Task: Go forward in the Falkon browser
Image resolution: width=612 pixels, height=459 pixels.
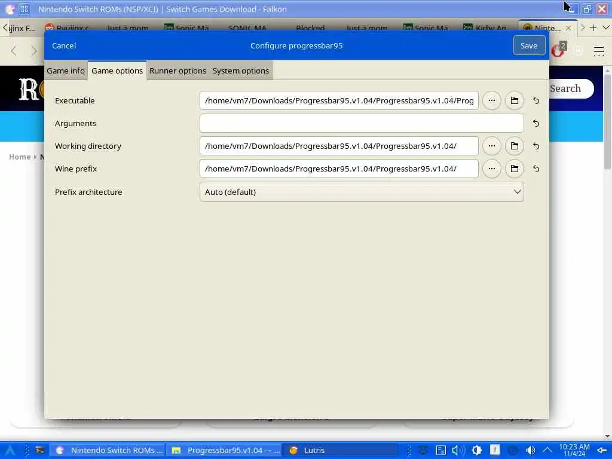Action: point(34,51)
